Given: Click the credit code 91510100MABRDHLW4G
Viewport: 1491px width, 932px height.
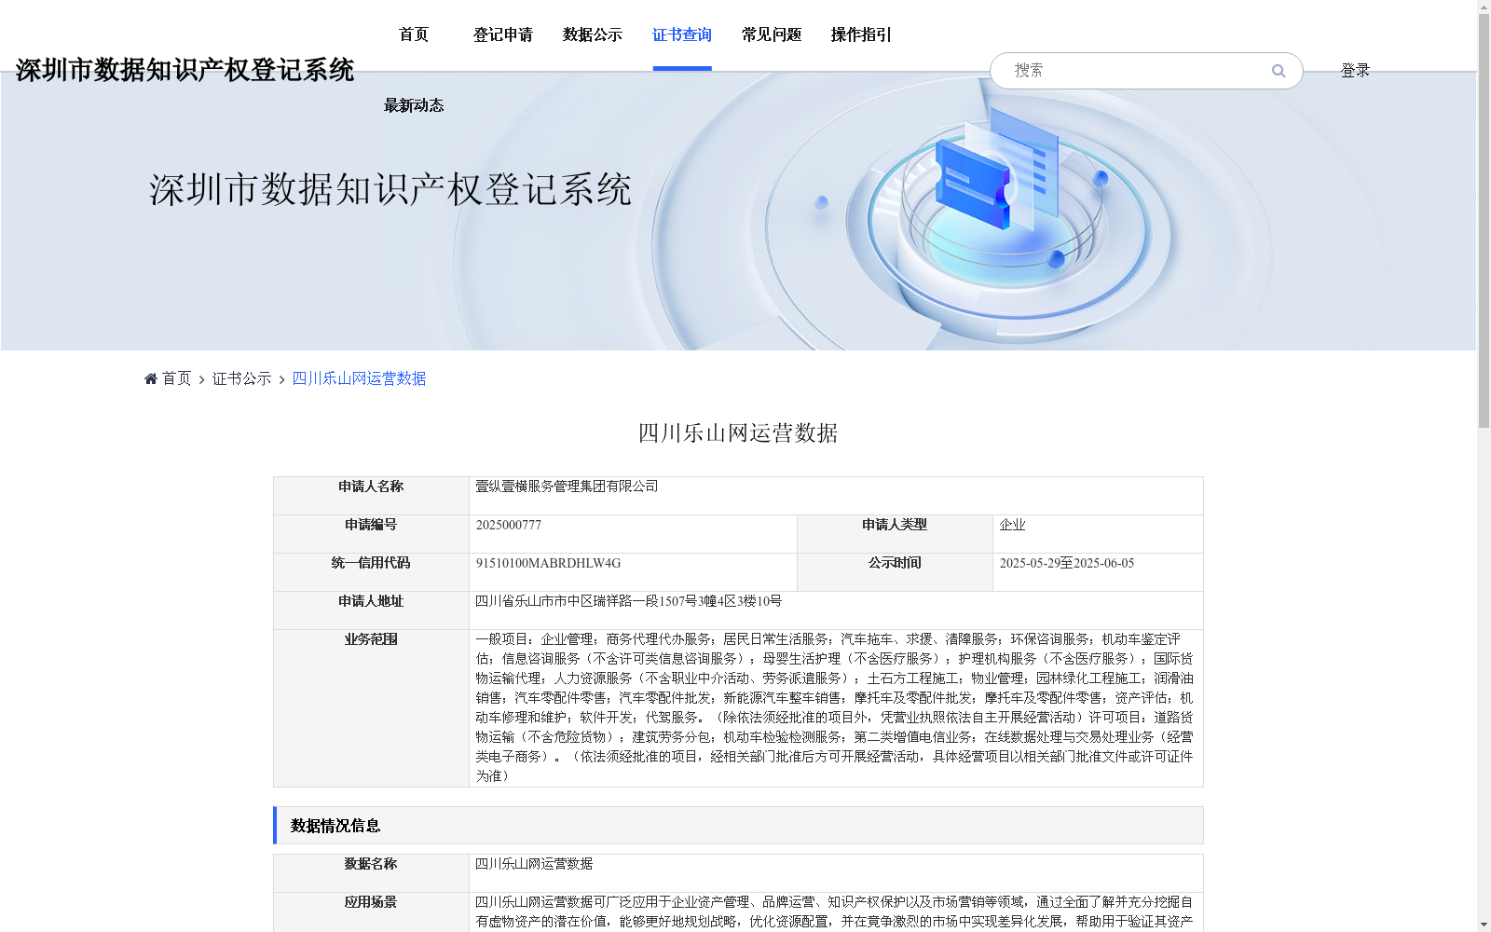Looking at the screenshot, I should [x=548, y=563].
